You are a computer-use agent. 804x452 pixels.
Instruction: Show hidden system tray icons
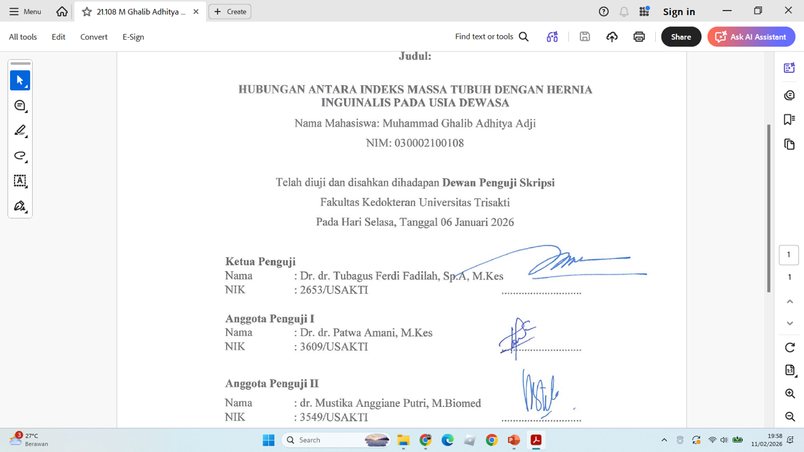[664, 440]
